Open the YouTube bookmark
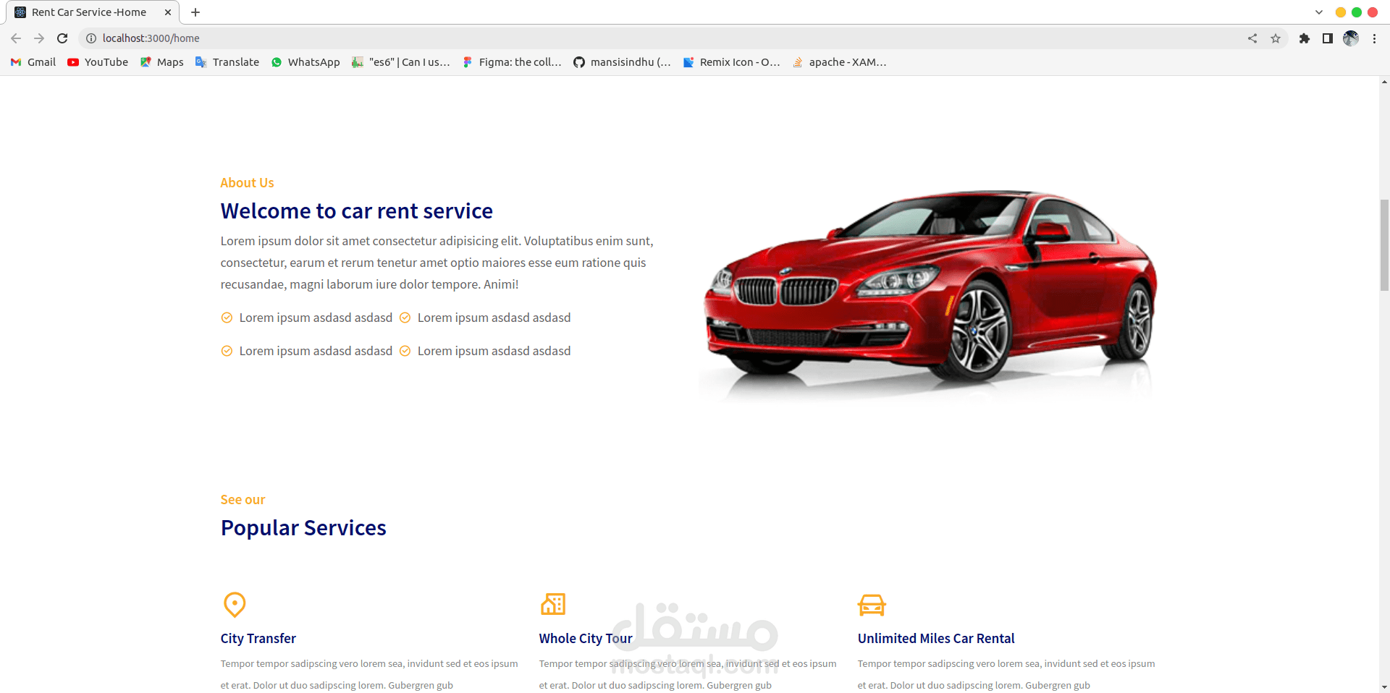Screen dimensions: 1390x693 98,62
